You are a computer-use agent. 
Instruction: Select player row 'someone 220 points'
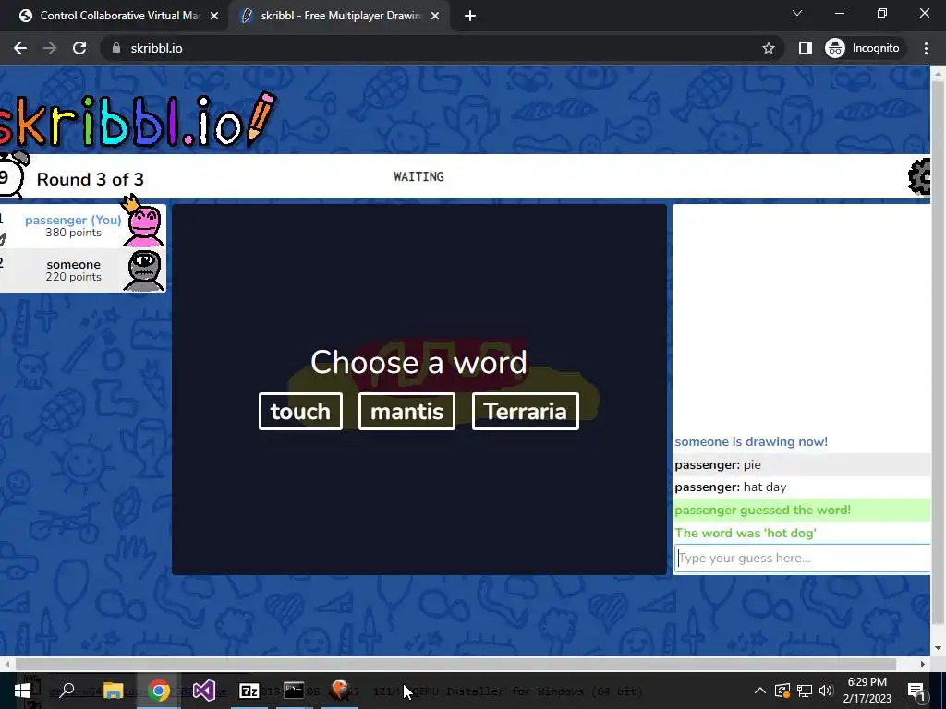click(x=82, y=270)
